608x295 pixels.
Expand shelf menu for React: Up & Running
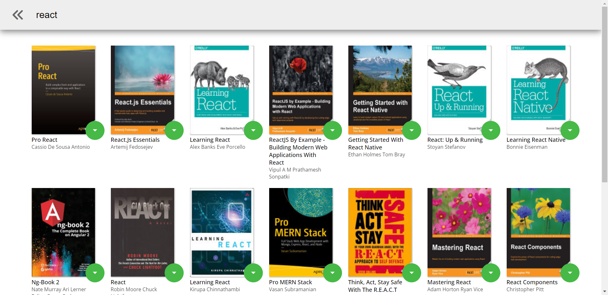click(x=491, y=130)
